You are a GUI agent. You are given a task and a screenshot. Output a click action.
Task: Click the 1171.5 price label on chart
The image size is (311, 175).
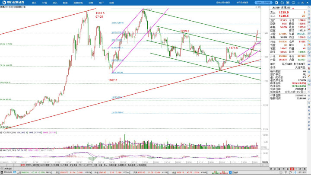[x=233, y=48]
